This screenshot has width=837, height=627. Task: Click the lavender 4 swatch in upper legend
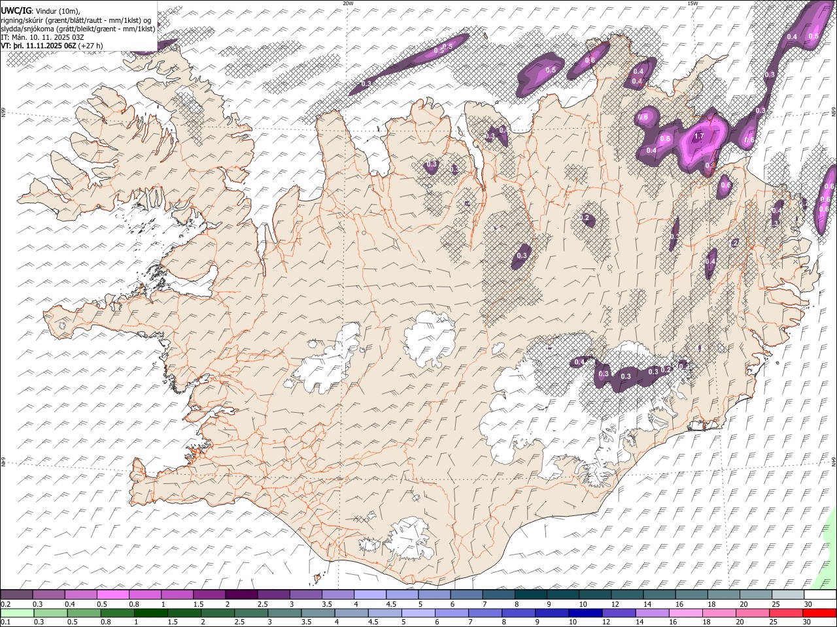370,594
